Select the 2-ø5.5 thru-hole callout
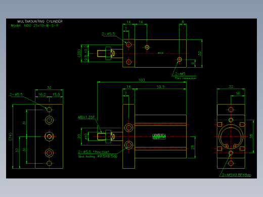 [94, 152]
